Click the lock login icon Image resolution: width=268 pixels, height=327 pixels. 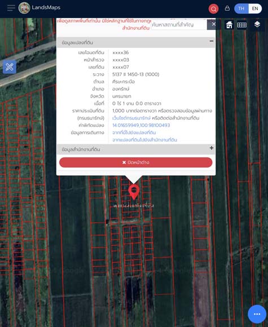click(x=227, y=8)
